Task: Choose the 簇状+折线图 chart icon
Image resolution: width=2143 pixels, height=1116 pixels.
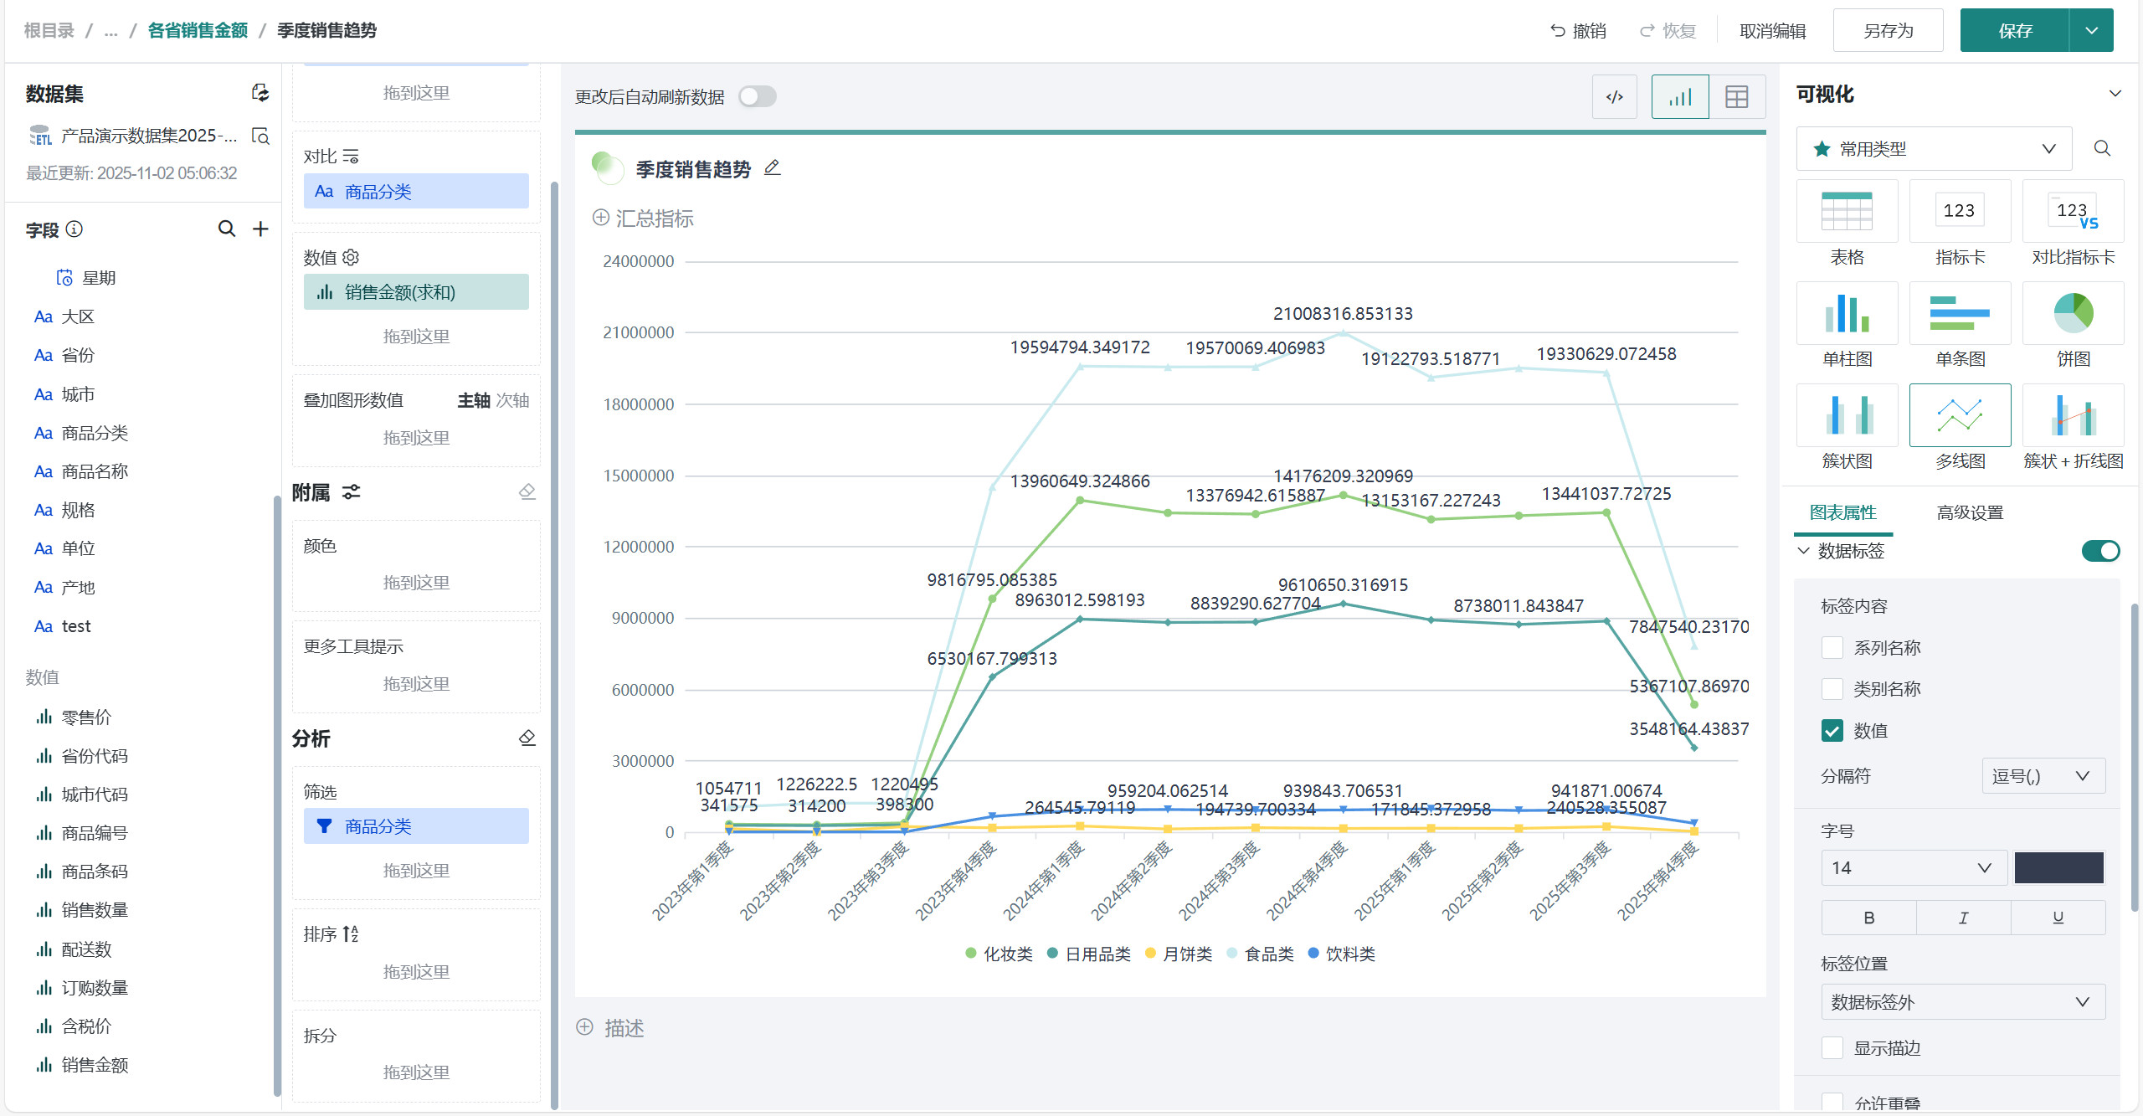Action: tap(2073, 416)
